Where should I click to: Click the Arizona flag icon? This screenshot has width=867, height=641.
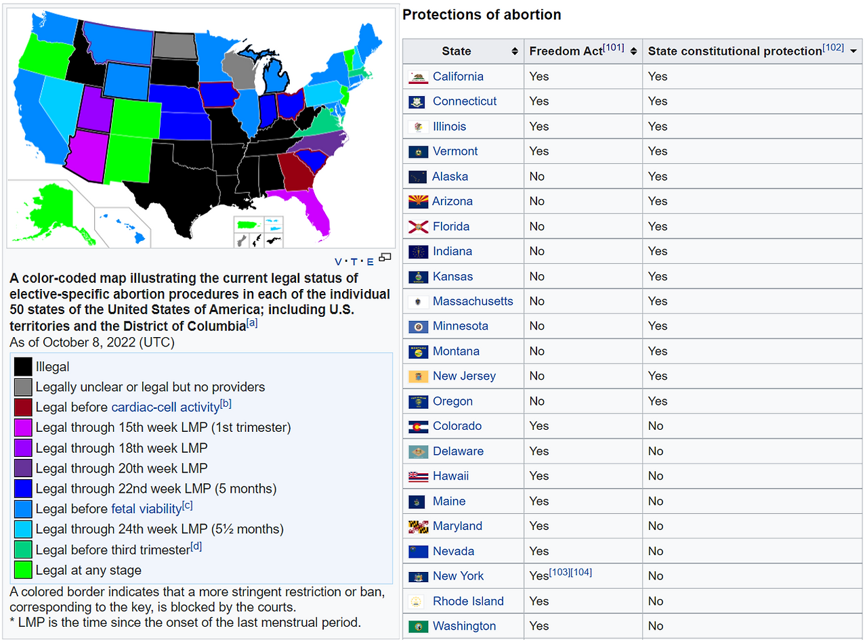pyautogui.click(x=418, y=201)
